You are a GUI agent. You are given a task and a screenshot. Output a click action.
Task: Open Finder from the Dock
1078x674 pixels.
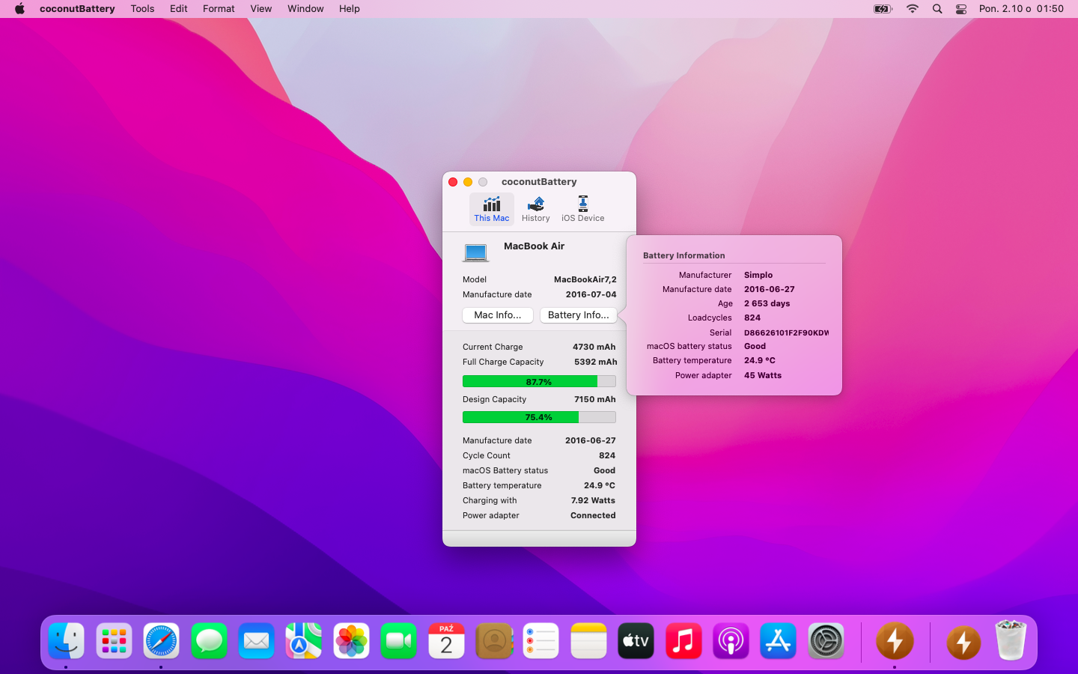point(67,641)
